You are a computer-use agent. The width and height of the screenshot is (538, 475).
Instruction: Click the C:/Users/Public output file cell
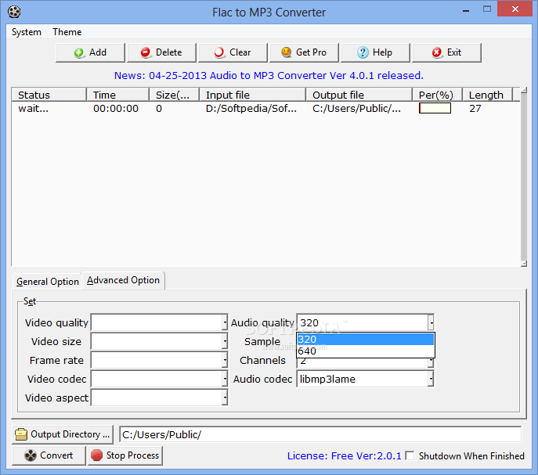pos(356,108)
